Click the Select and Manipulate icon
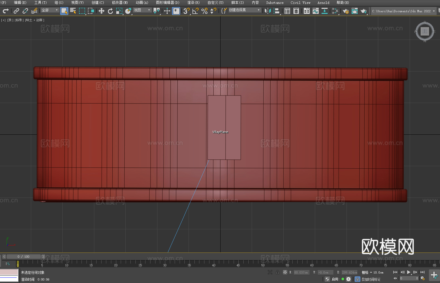 (167, 11)
